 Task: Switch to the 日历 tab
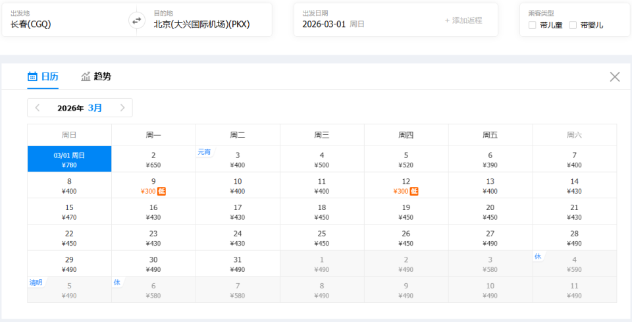point(43,76)
